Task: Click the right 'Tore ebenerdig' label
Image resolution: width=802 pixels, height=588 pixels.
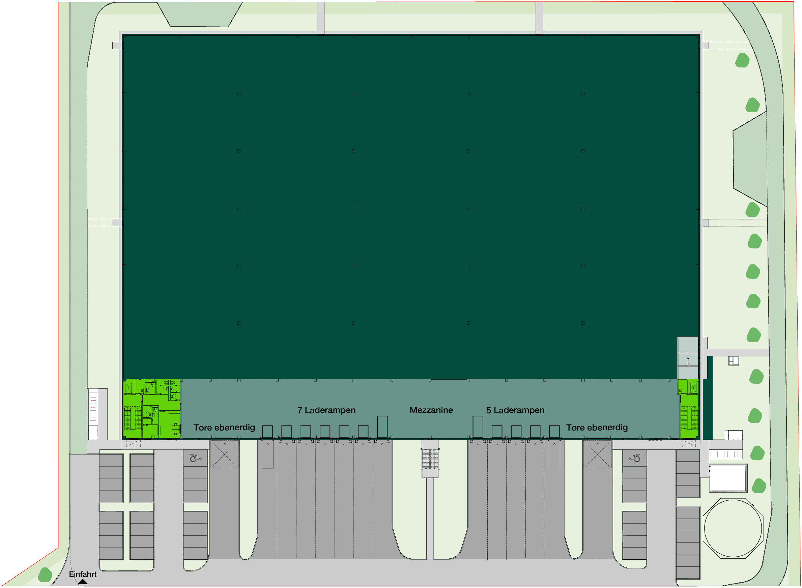Action: tap(597, 428)
